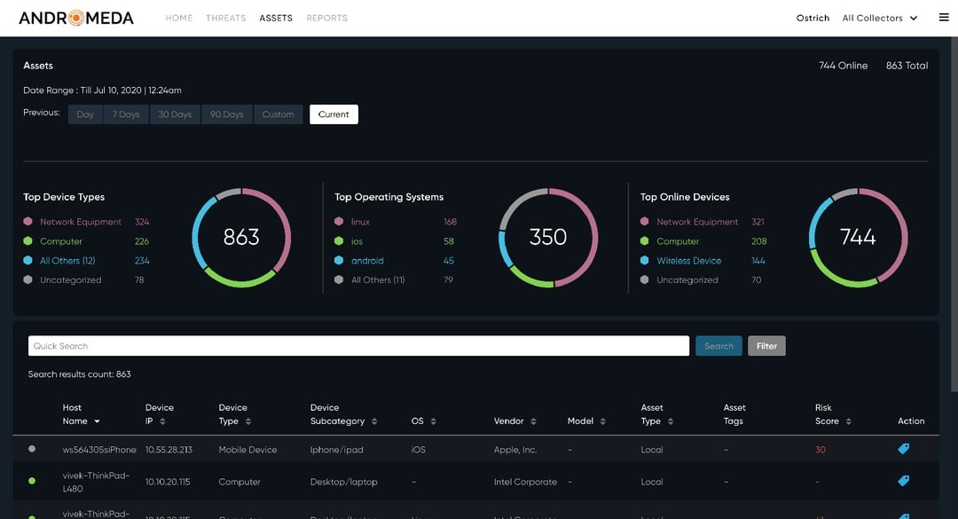
Task: Switch to the THREATS tab
Action: point(225,17)
